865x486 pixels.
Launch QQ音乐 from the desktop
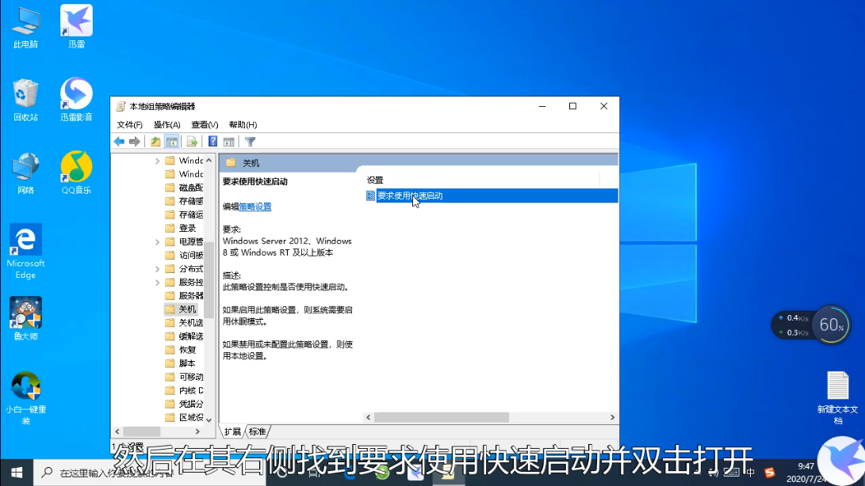click(75, 166)
